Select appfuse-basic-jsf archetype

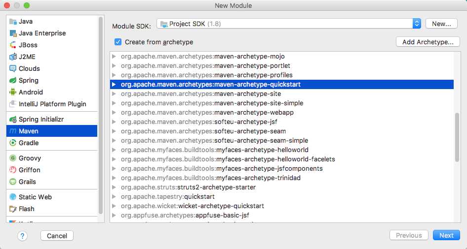pos(282,216)
